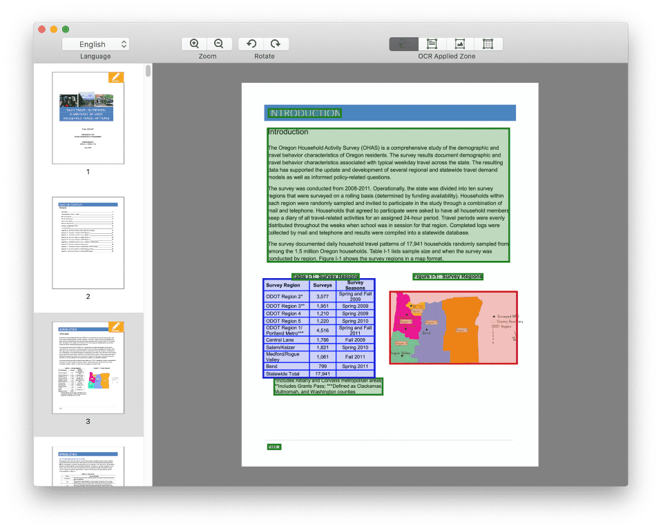The width and height of the screenshot is (661, 530).
Task: Minimize the window with the yellow button
Action: (54, 29)
